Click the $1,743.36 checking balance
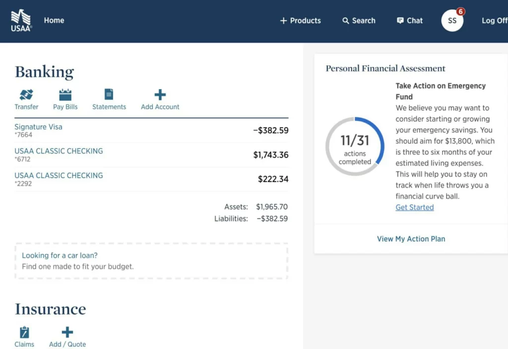This screenshot has width=508, height=349. click(271, 155)
